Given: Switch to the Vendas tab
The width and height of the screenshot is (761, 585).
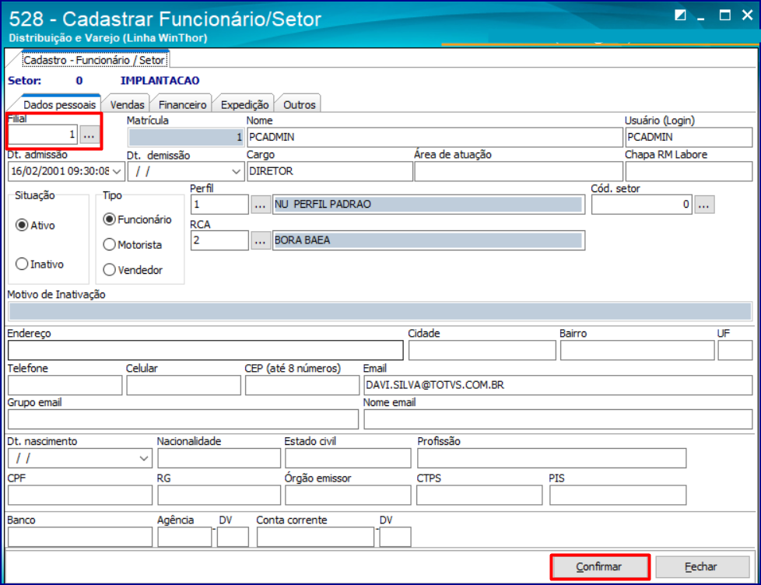Looking at the screenshot, I should (127, 105).
